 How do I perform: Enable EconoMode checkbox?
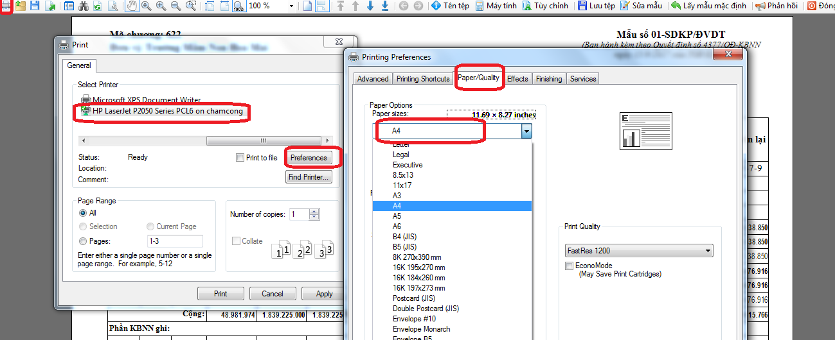[569, 266]
